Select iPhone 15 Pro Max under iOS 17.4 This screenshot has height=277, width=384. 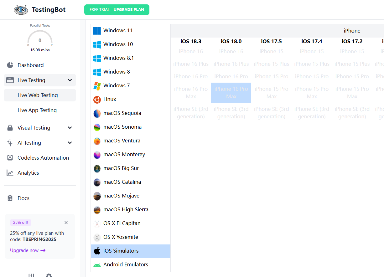coord(312,93)
